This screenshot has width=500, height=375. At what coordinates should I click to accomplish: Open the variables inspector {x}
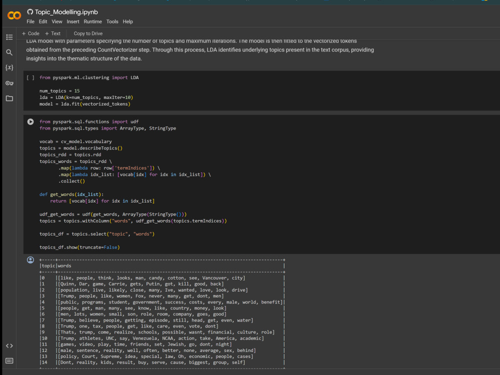click(x=9, y=67)
